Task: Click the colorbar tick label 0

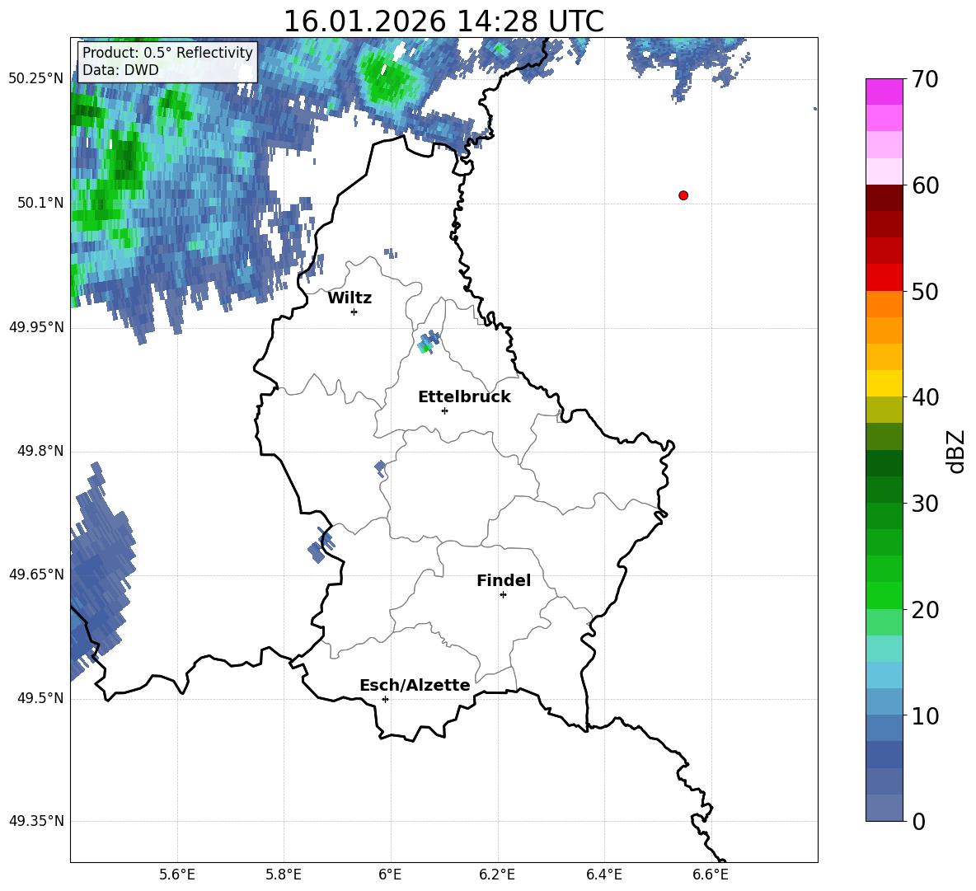Action: coord(919,821)
